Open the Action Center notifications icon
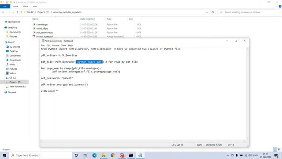The image size is (282, 159). [x=276, y=155]
